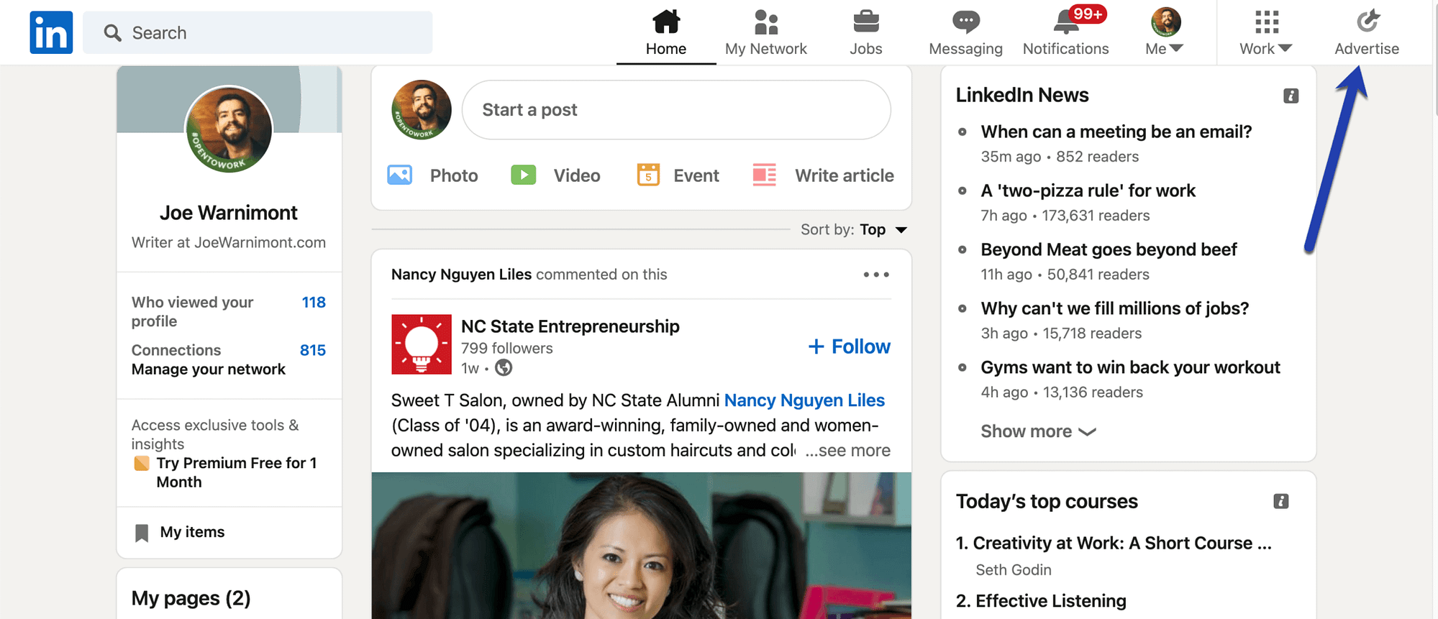Click the Advertise icon
This screenshot has width=1438, height=619.
point(1368,22)
